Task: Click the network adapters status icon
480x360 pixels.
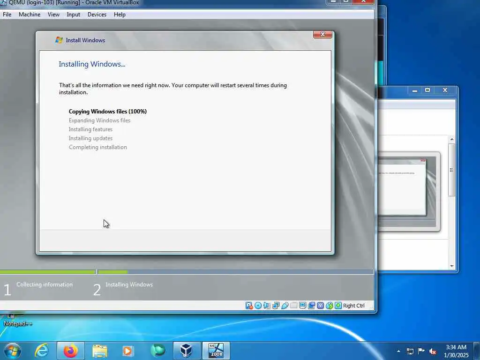Action: [276, 306]
